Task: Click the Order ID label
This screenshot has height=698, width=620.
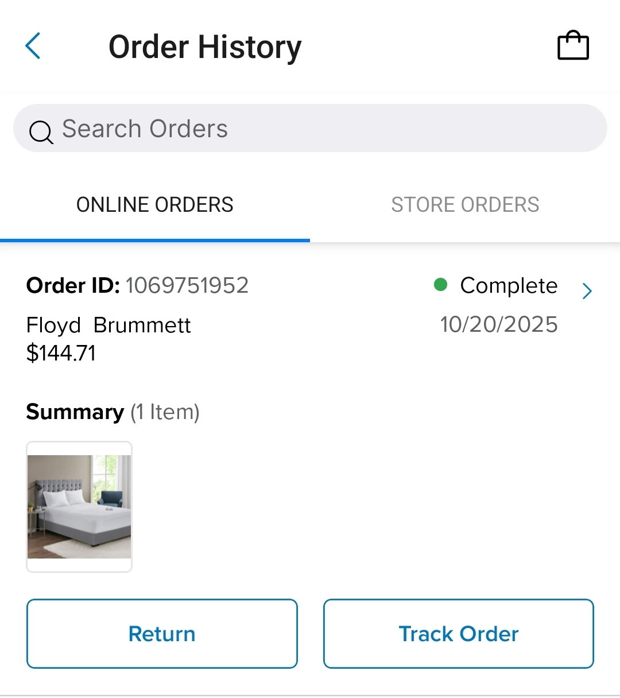Action: [x=73, y=285]
